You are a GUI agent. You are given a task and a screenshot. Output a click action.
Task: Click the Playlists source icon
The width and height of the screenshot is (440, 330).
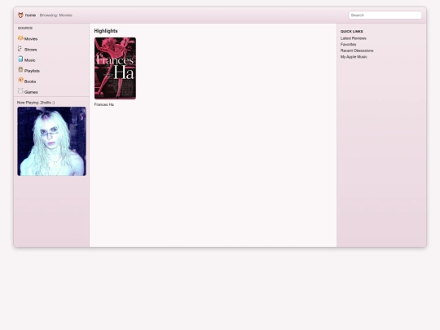click(x=20, y=69)
